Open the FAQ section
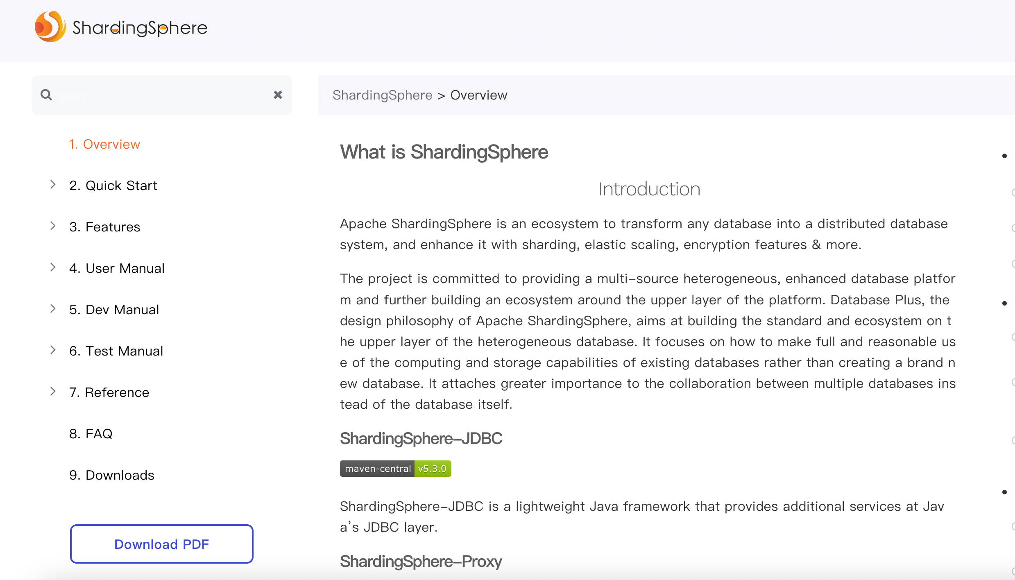The width and height of the screenshot is (1015, 580). click(91, 433)
